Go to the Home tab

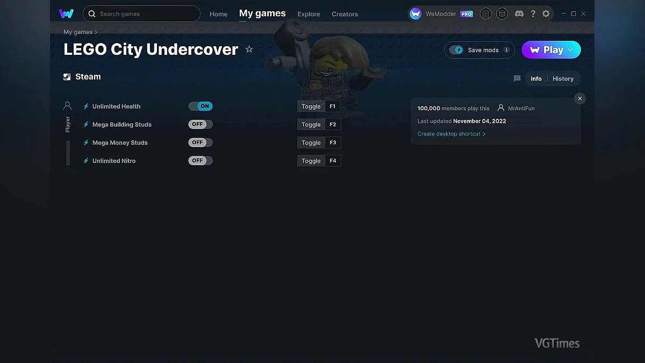[x=218, y=14]
